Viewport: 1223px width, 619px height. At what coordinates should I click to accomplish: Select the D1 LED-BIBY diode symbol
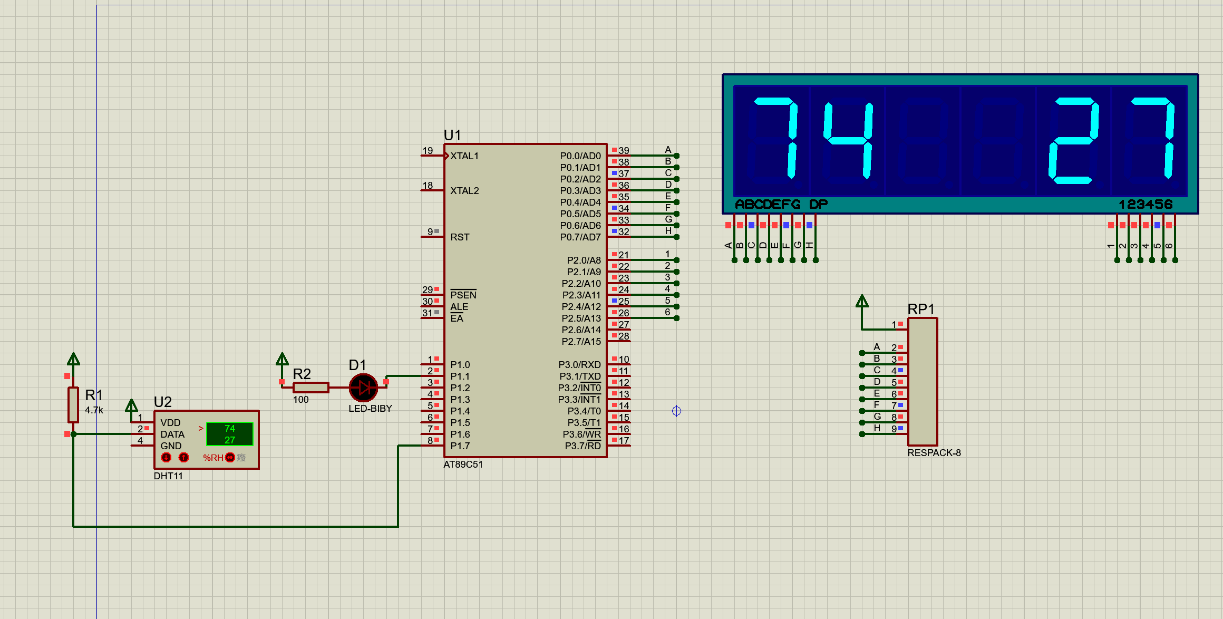pos(363,388)
